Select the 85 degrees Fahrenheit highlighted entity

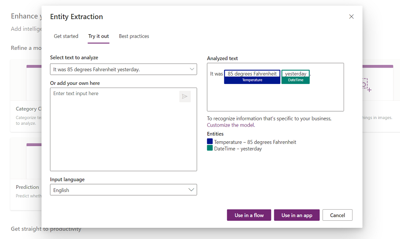tap(252, 74)
